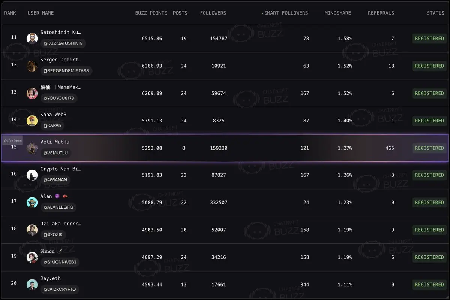Click the Followers column header

(x=213, y=13)
